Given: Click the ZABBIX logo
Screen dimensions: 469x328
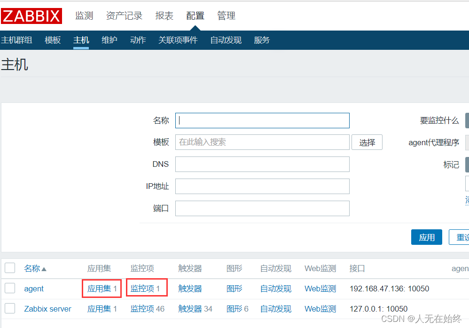Looking at the screenshot, I should [x=31, y=16].
